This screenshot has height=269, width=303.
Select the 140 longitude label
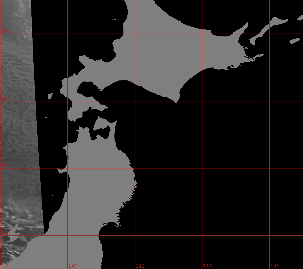coord(73,266)
